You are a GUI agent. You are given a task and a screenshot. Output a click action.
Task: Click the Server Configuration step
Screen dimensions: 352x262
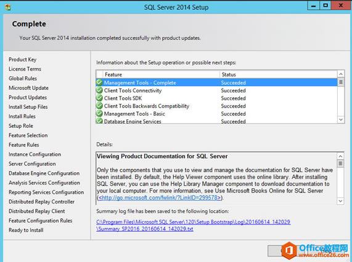pos(32,164)
